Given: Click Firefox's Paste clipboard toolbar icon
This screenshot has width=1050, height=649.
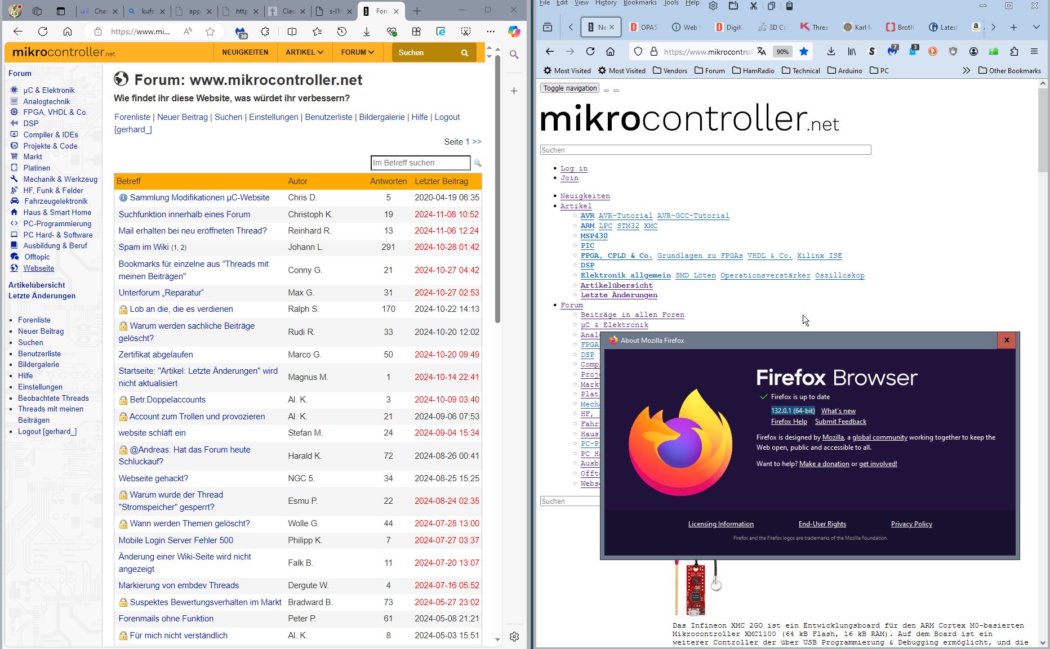Looking at the screenshot, I should 789,6.
